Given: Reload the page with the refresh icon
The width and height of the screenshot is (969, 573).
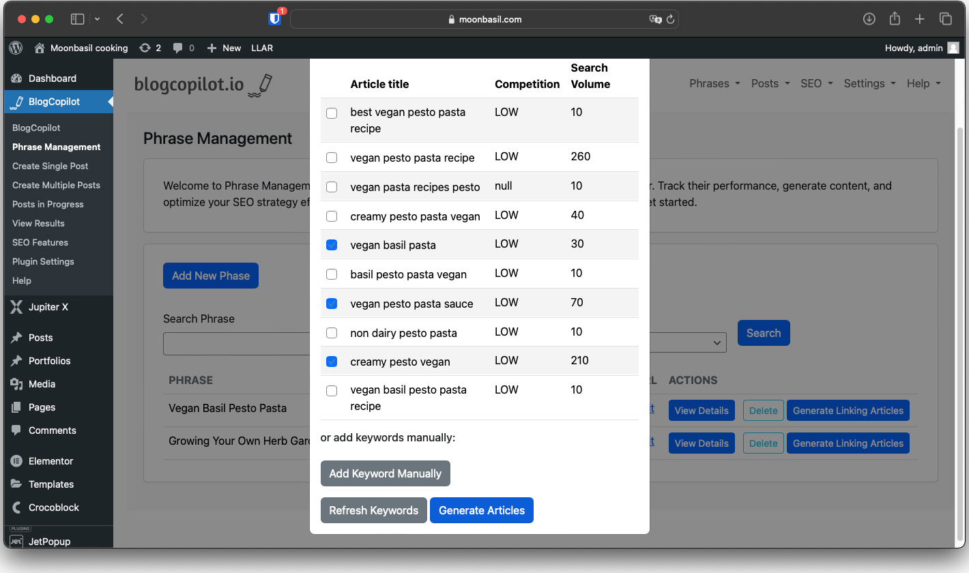Looking at the screenshot, I should (671, 19).
